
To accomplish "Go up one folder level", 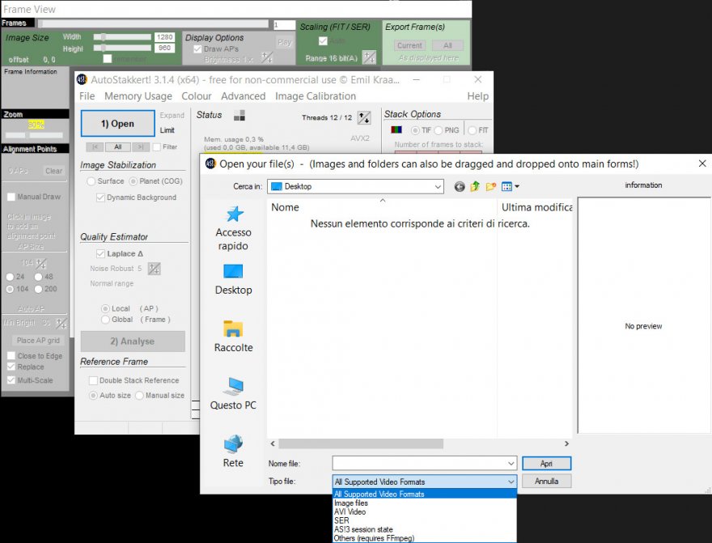I will click(475, 187).
